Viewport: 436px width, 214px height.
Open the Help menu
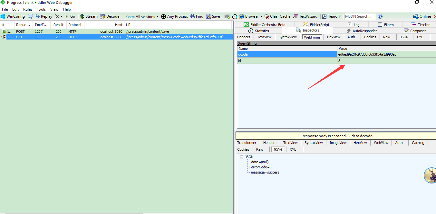(x=67, y=9)
